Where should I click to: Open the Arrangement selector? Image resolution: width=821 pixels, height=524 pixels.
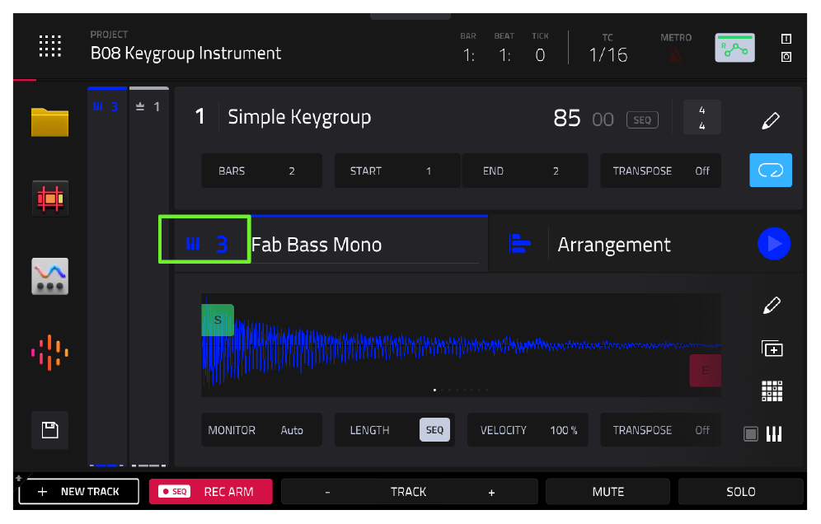click(613, 245)
